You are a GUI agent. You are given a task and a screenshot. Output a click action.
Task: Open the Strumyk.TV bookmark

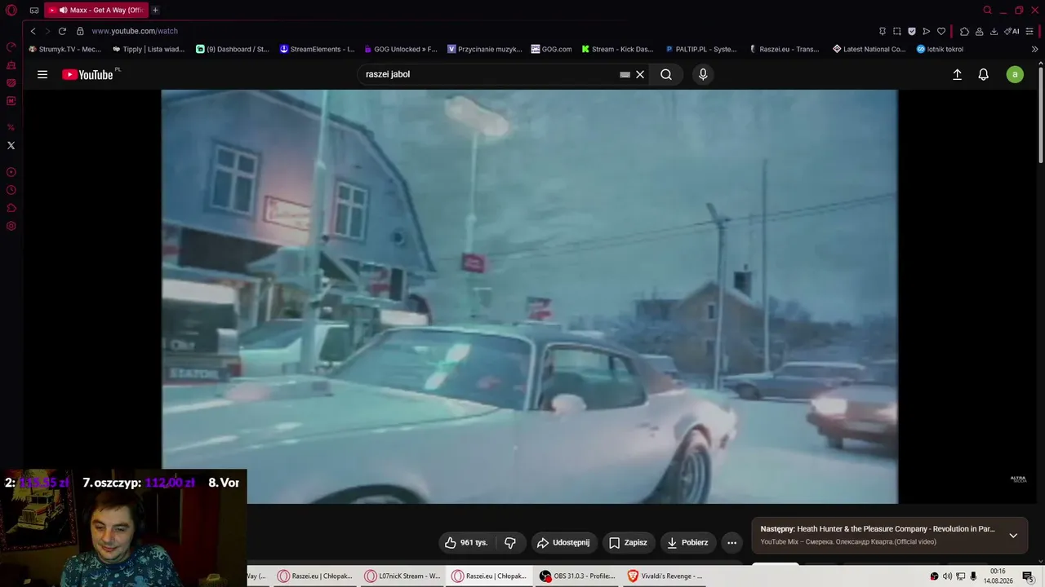pyautogui.click(x=65, y=49)
